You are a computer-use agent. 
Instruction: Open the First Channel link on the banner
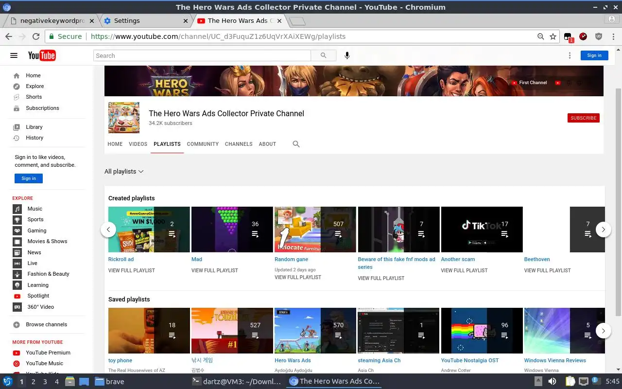click(530, 83)
